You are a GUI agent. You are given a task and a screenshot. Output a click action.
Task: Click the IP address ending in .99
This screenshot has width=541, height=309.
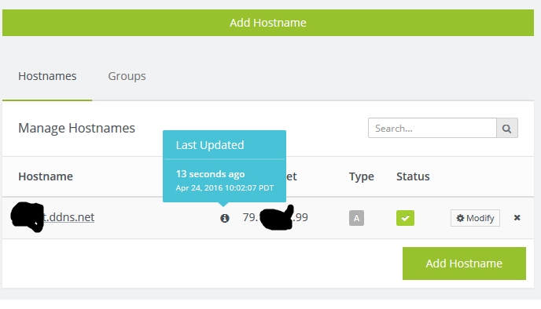click(x=275, y=217)
